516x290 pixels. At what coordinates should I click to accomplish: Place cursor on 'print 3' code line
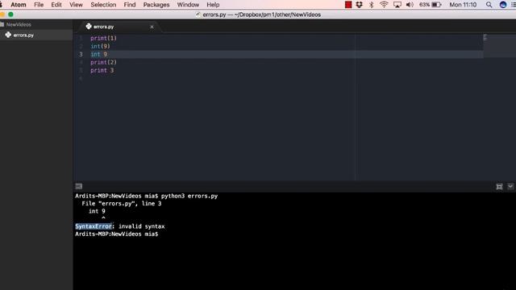pyautogui.click(x=102, y=70)
